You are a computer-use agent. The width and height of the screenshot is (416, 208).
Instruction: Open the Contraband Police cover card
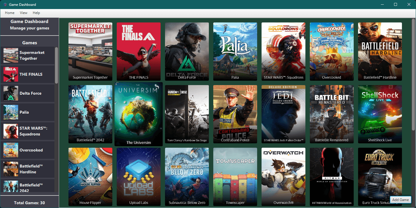[x=235, y=114]
